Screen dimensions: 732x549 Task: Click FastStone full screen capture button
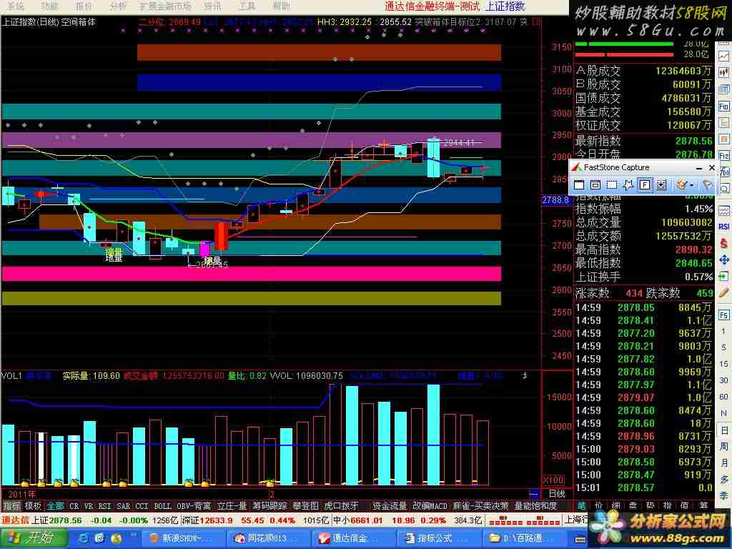[645, 185]
